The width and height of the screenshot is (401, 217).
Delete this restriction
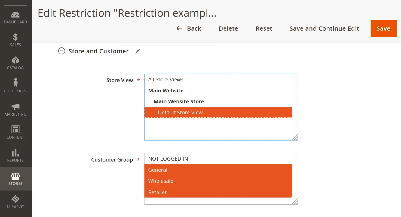point(228,28)
